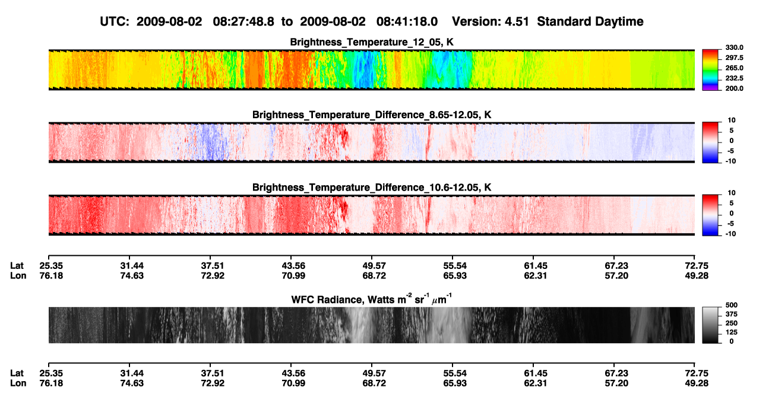
Task: Click the 8.65-12.05 temperature difference image strip
Action: 371,143
